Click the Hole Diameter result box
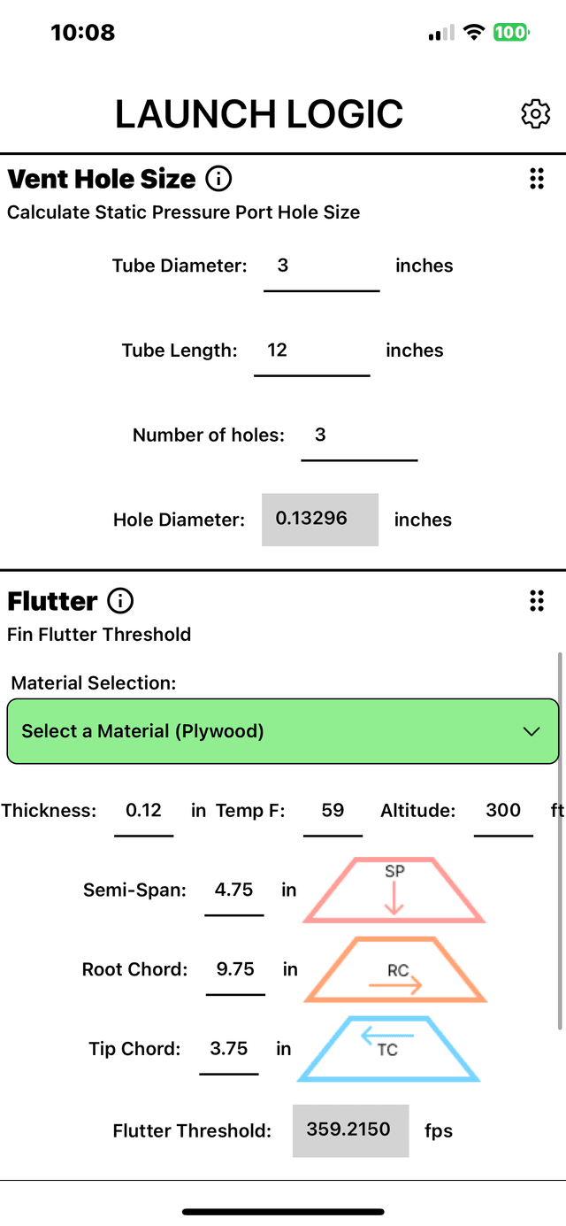 320,520
